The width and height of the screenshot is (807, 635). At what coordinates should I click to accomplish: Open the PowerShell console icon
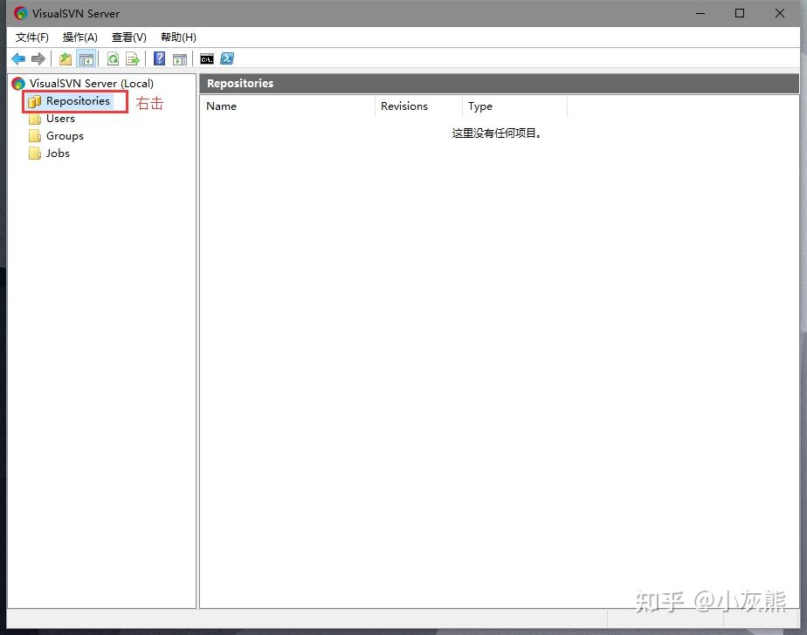227,58
